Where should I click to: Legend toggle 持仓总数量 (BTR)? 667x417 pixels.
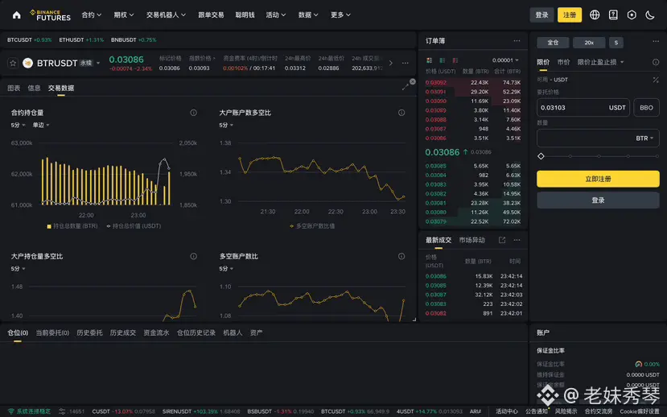click(72, 226)
